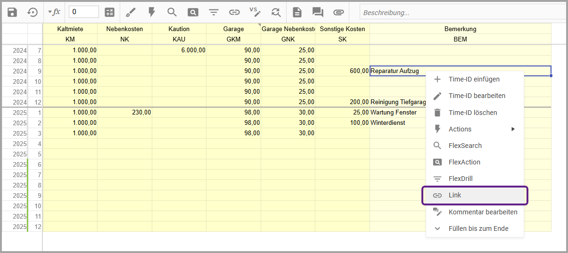Click the Save icon in the toolbar

12,12
